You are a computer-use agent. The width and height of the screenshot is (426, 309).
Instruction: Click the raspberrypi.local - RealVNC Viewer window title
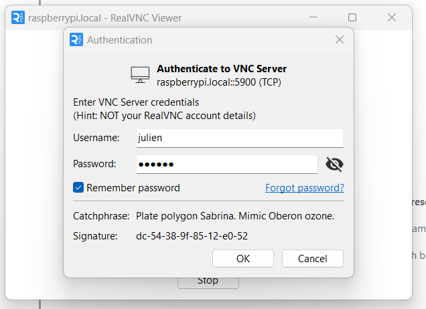coord(105,18)
